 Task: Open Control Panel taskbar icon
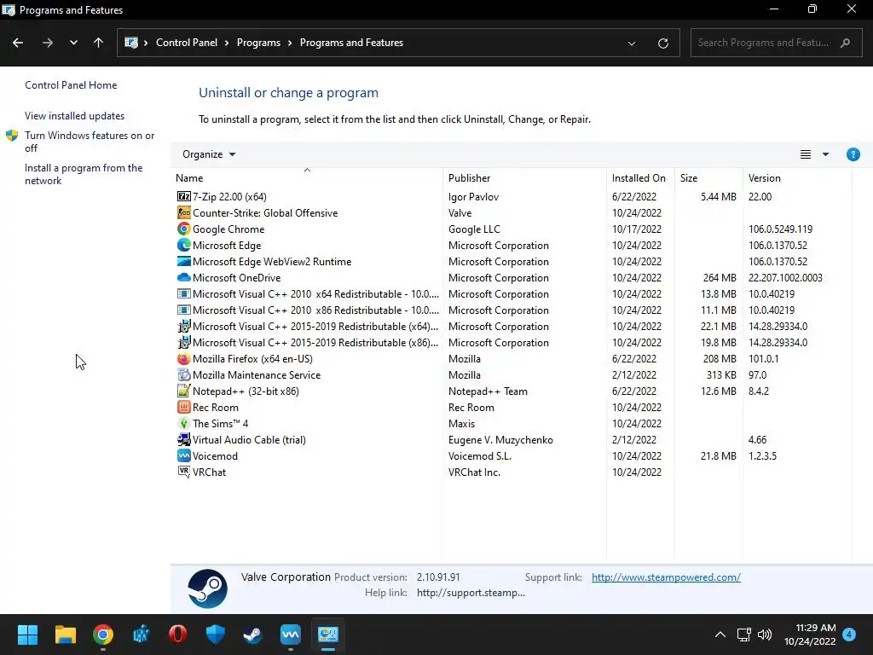click(328, 635)
